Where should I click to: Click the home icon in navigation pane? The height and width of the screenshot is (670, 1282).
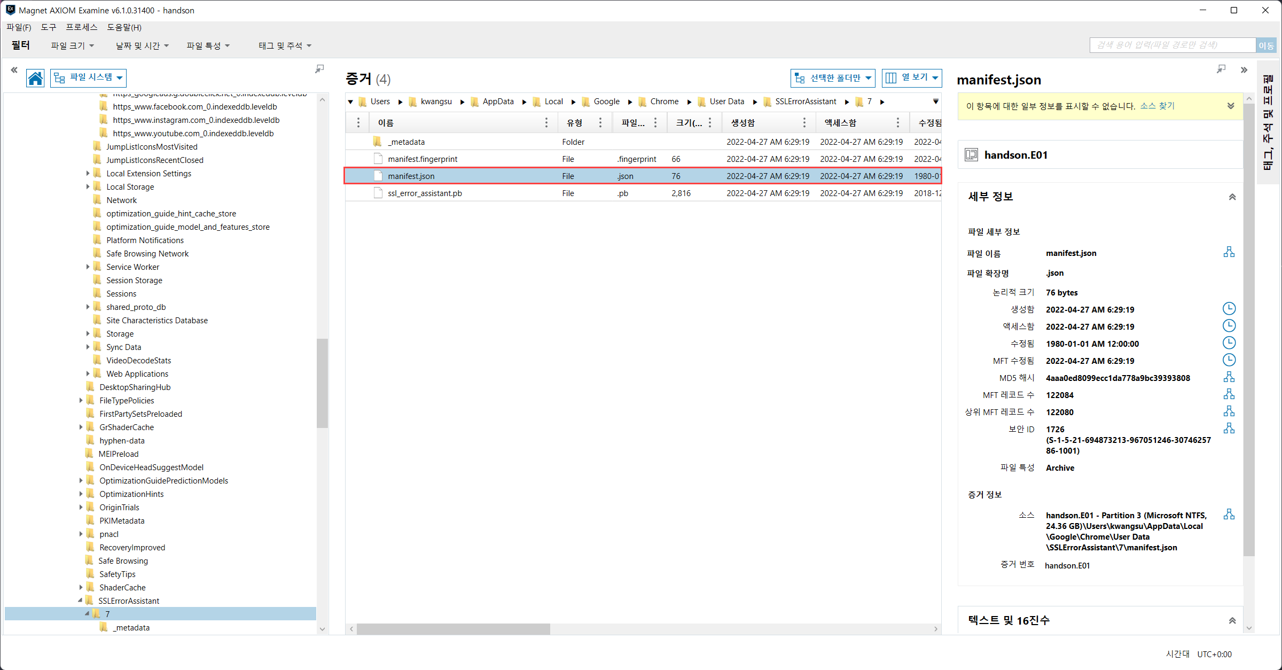coord(35,78)
